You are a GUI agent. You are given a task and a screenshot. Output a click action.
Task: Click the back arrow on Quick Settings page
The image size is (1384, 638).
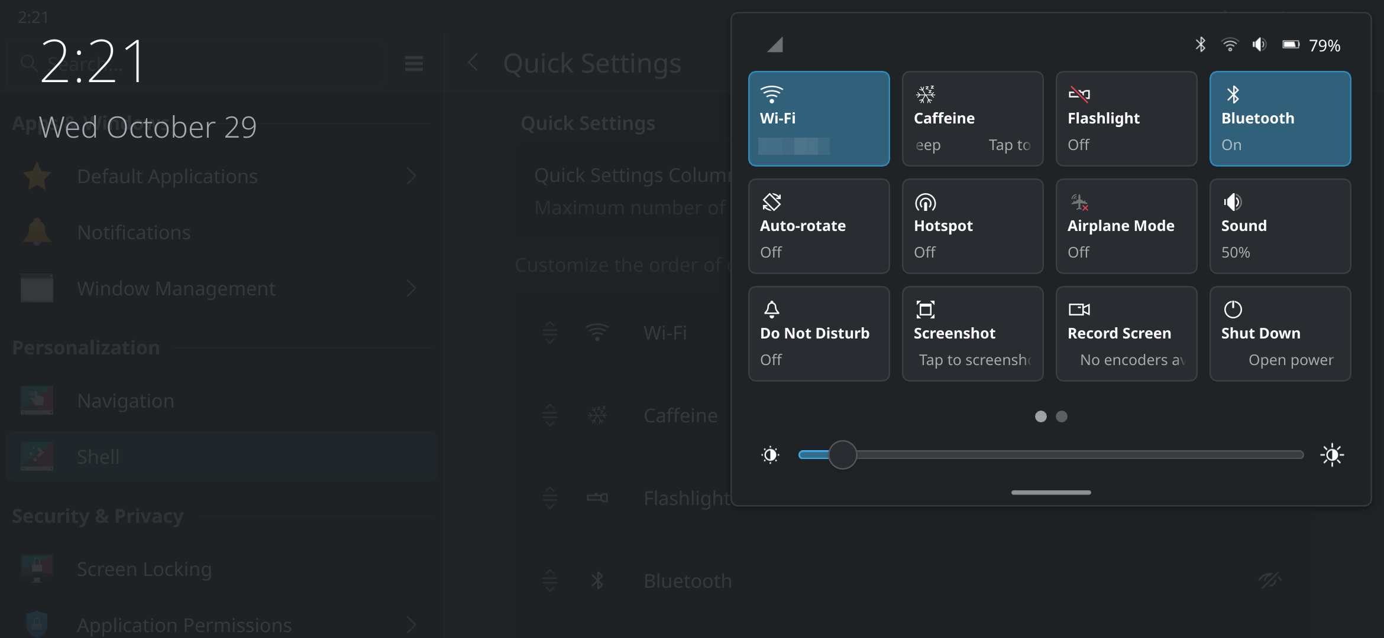click(473, 63)
